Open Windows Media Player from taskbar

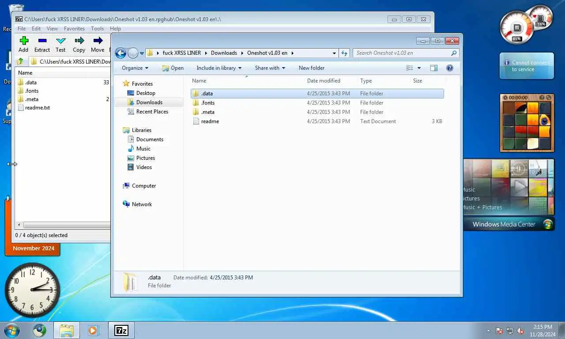click(93, 330)
